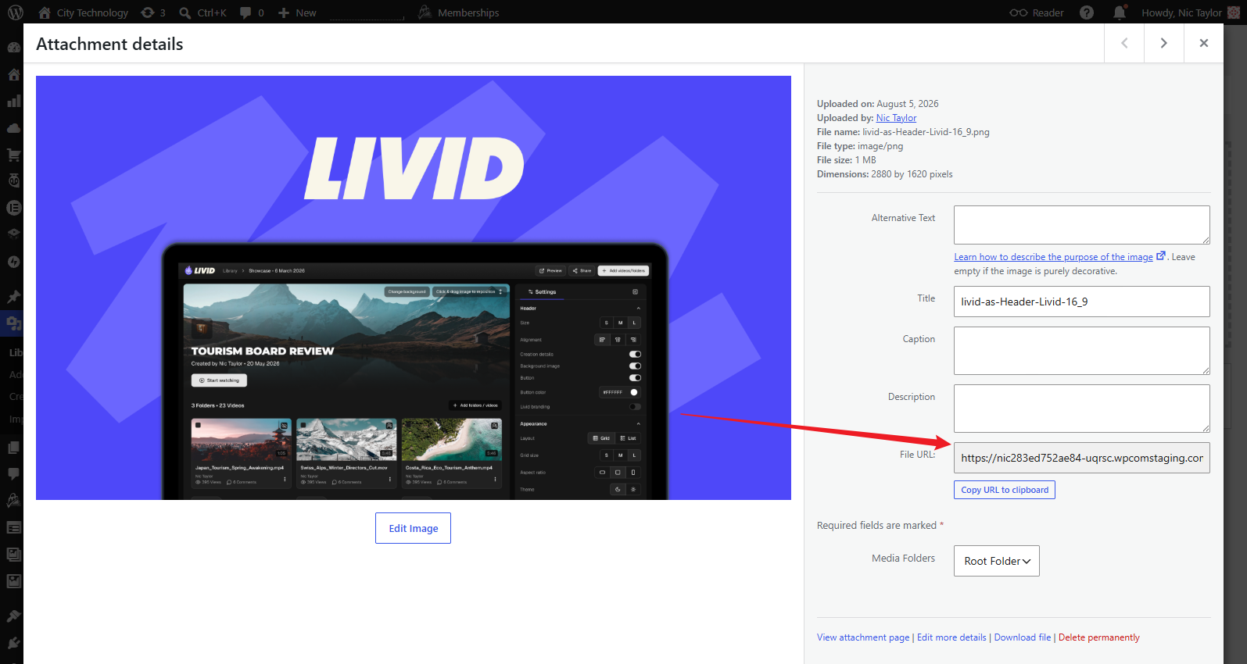Click the file name livid-as-Header-Livid-16_9.png
1247x664 pixels.
tap(926, 132)
